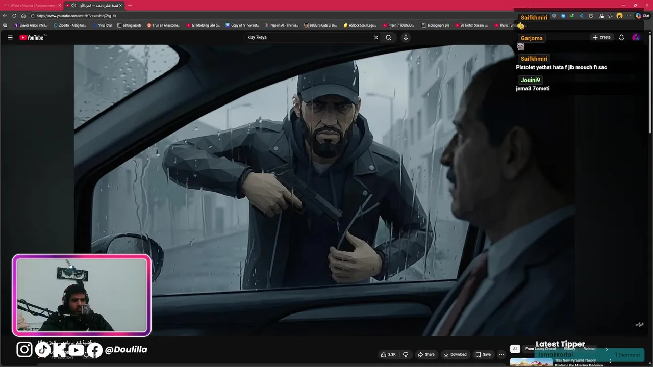The height and width of the screenshot is (367, 653).
Task: Reload the page
Action: click(x=14, y=16)
